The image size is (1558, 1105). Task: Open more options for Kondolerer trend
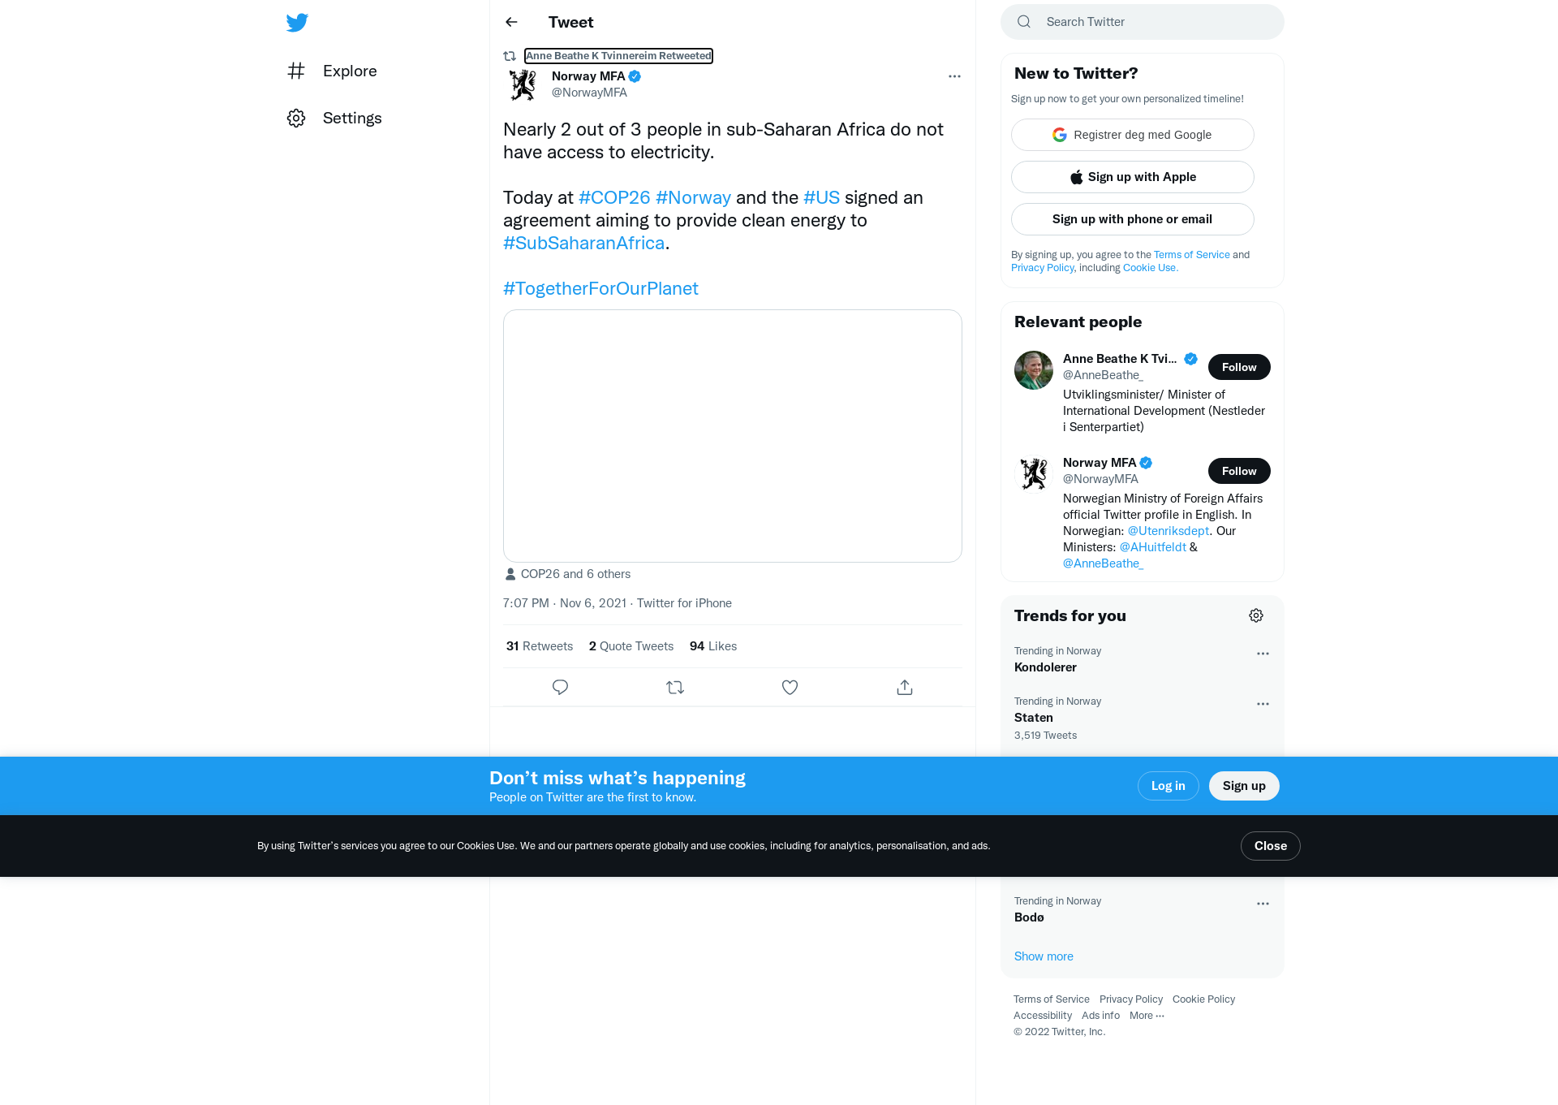(1263, 654)
